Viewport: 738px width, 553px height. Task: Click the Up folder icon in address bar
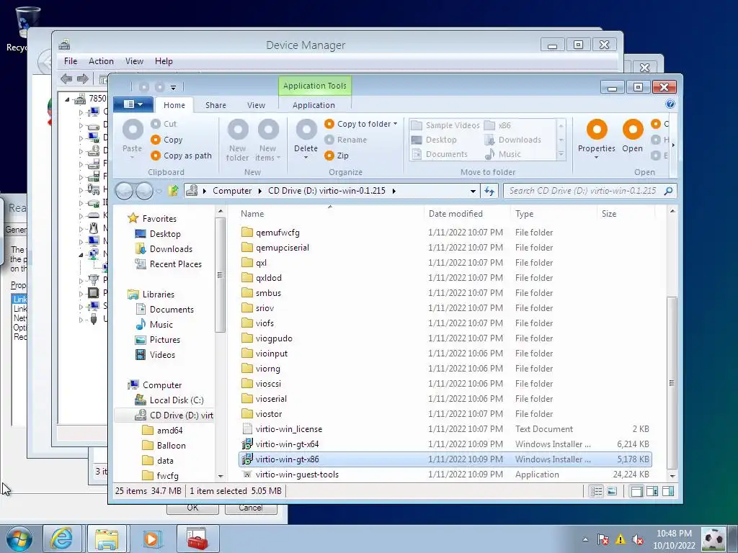point(173,190)
